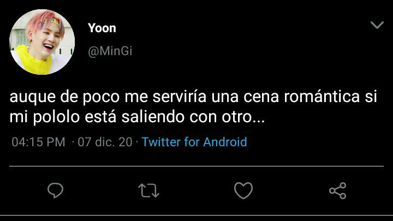The height and width of the screenshot is (221, 393).
Task: Tap the heart to favorite this post
Action: tap(243, 190)
